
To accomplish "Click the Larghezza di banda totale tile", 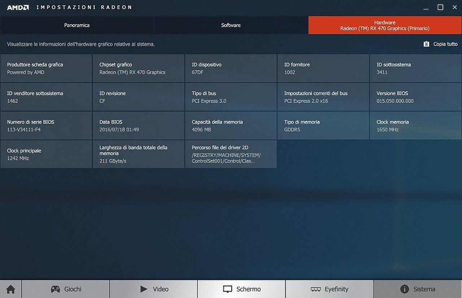I will click(139, 154).
